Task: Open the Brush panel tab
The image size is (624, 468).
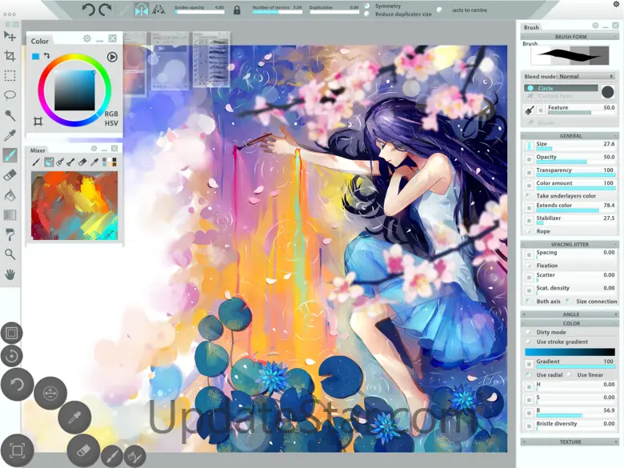Action: [532, 27]
